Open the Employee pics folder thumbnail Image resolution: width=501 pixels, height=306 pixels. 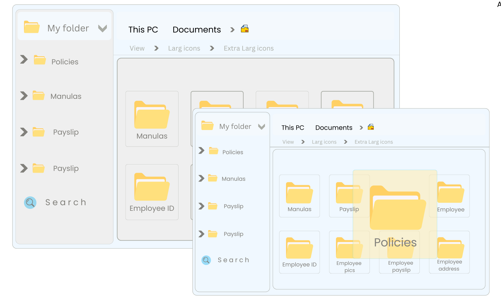[x=349, y=252]
